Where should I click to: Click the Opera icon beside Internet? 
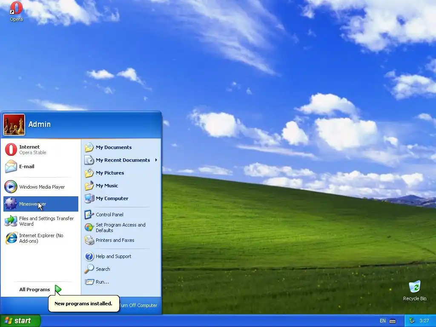pyautogui.click(x=11, y=149)
